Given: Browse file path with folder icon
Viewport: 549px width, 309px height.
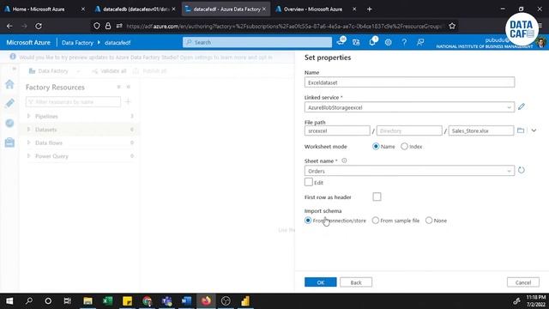Looking at the screenshot, I should pos(521,130).
